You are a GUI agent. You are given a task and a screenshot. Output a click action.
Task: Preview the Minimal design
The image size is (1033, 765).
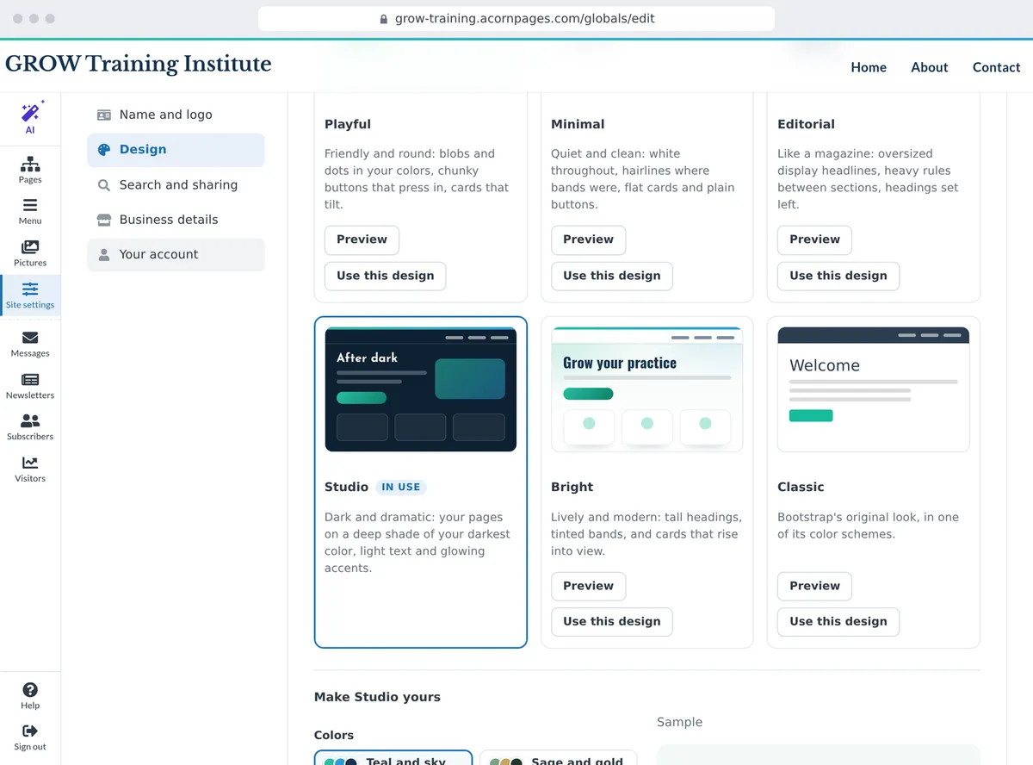tap(588, 239)
